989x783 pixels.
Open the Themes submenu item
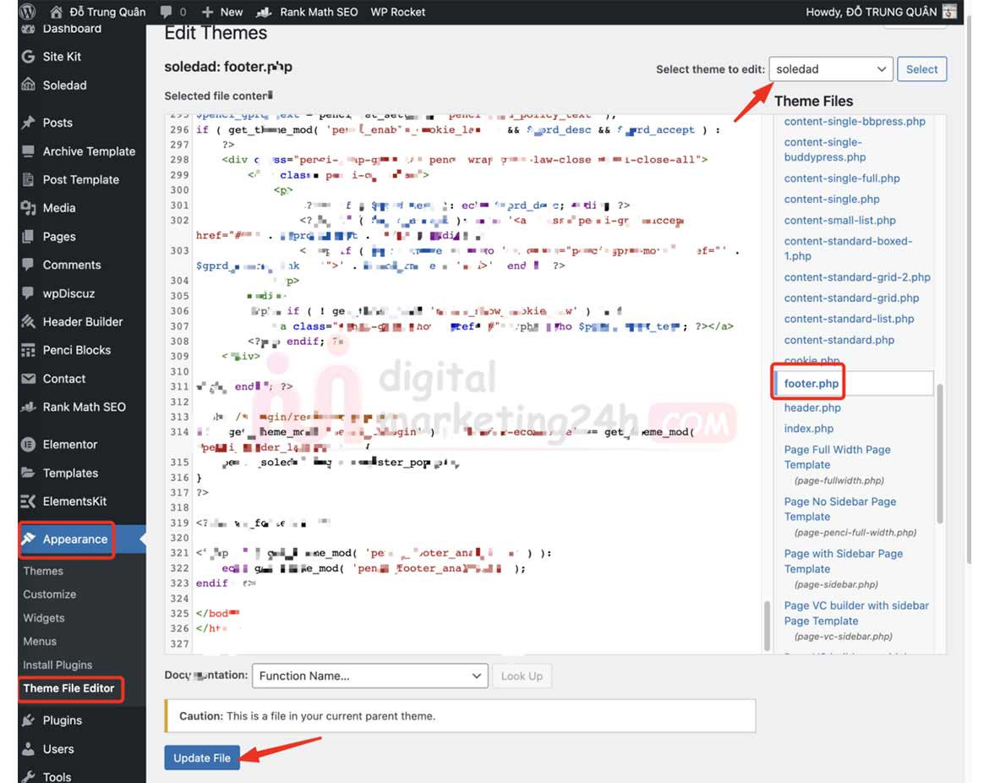[x=43, y=571]
